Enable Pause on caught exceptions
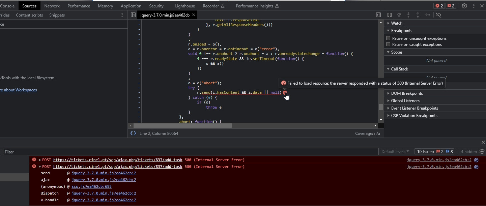 [x=388, y=45]
